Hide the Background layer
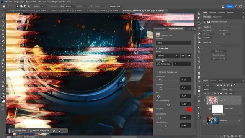 (204, 120)
